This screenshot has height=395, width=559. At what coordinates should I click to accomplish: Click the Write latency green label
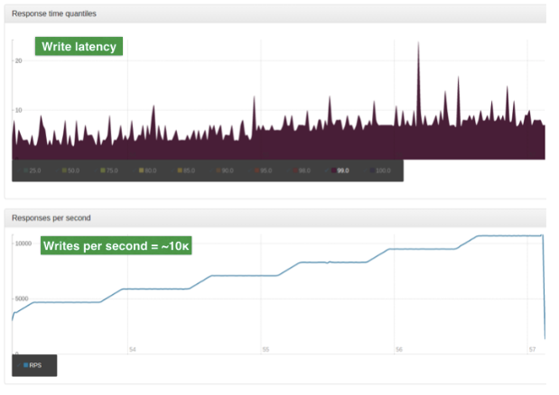click(79, 46)
